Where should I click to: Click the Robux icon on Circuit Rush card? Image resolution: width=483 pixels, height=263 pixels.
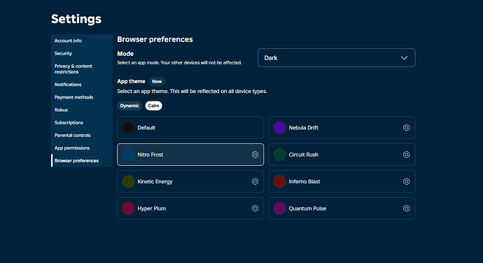pos(406,155)
